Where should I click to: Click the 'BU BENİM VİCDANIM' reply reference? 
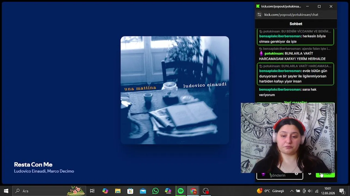click(x=295, y=31)
